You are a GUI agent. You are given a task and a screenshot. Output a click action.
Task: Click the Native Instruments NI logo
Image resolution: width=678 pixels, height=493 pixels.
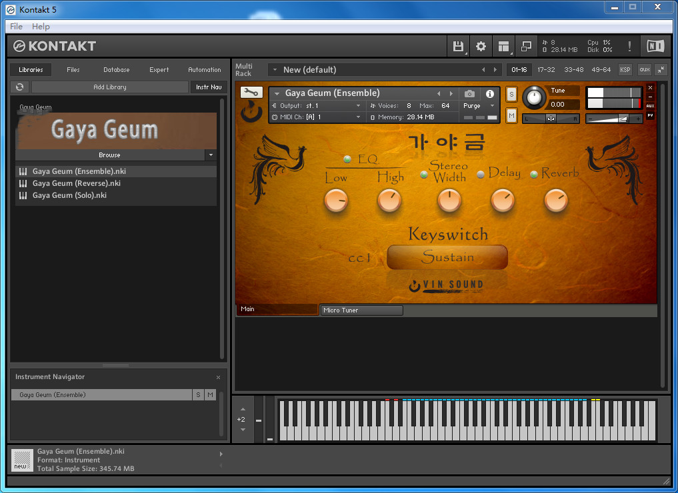655,46
